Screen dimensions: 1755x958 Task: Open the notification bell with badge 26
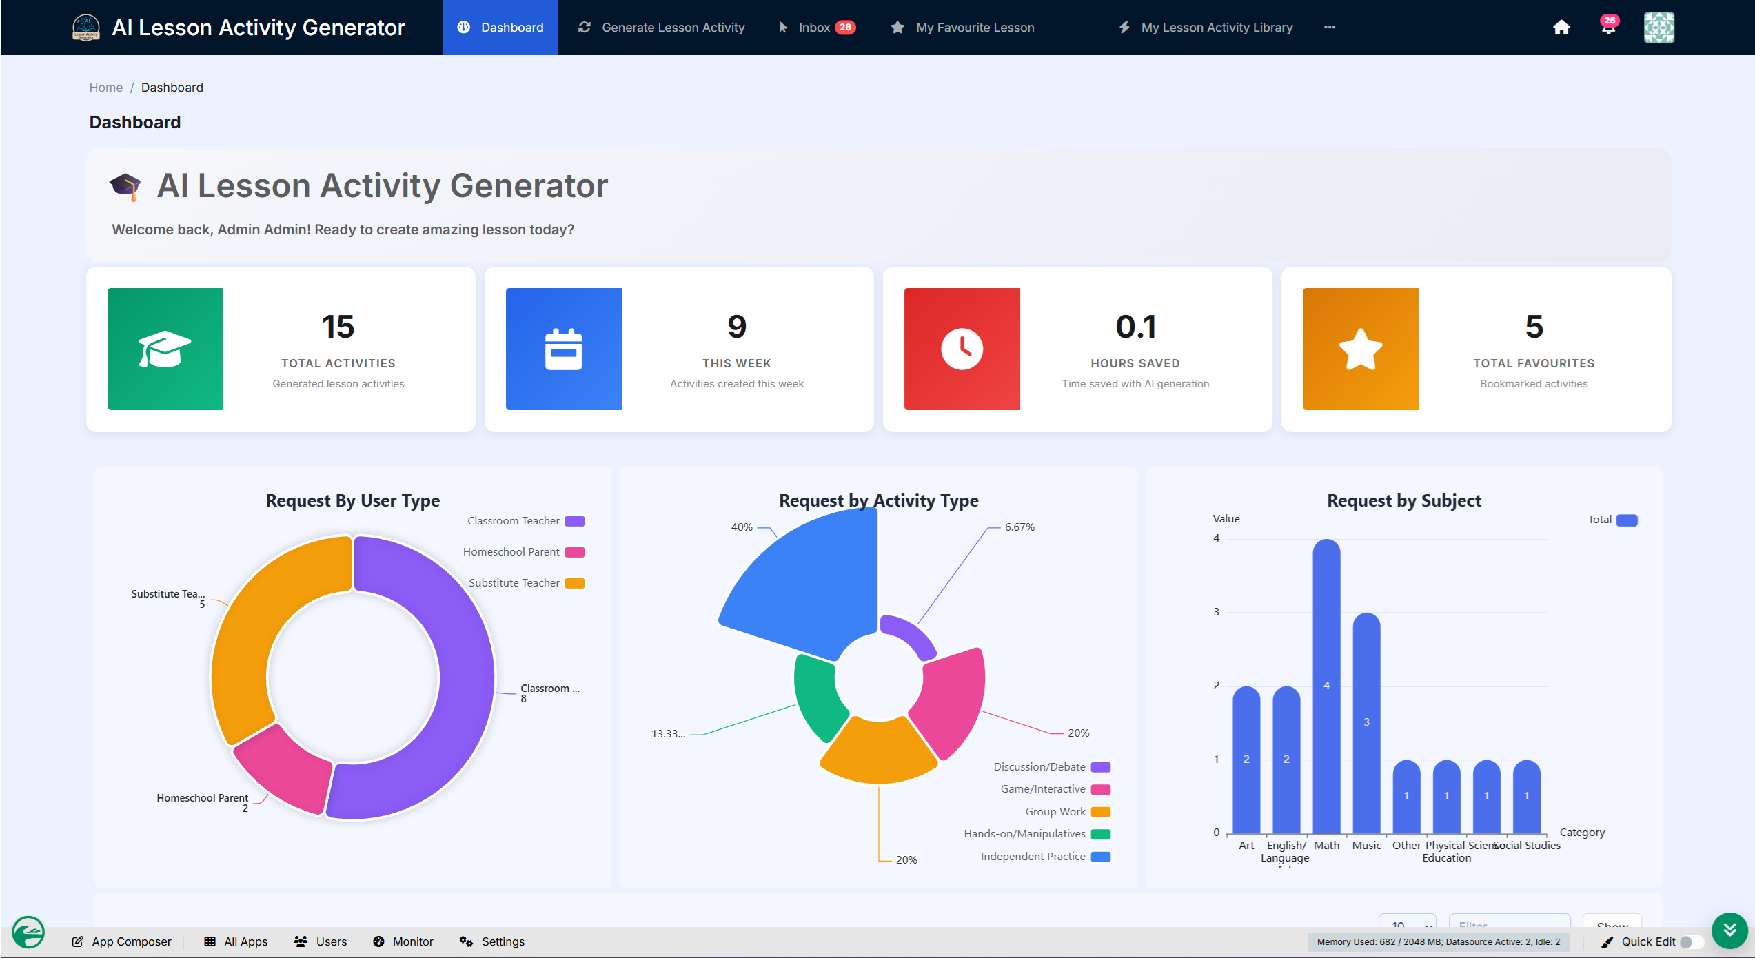click(1609, 26)
